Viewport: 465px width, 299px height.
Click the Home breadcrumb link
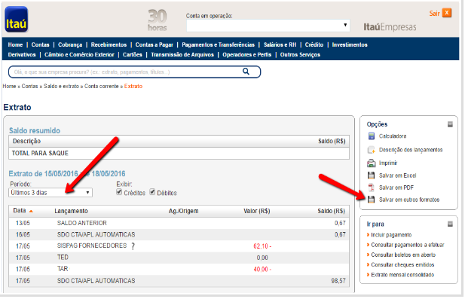click(9, 86)
